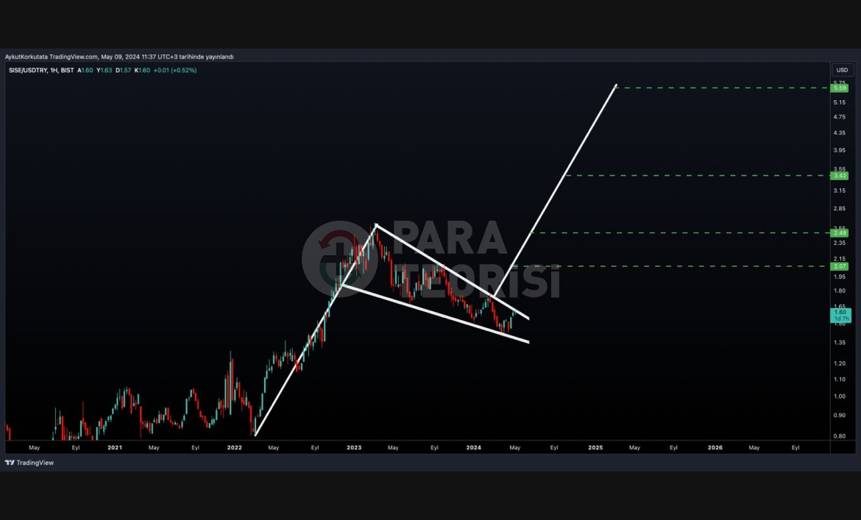Click the 4.75 price axis tick
The image size is (861, 520).
(840, 117)
